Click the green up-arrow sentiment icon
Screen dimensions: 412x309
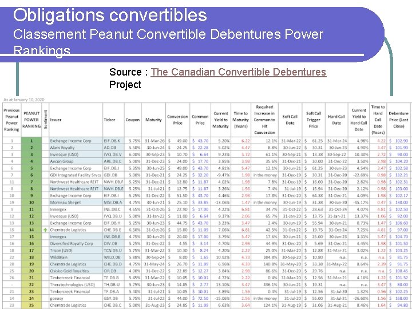pyautogui.click(x=45, y=230)
